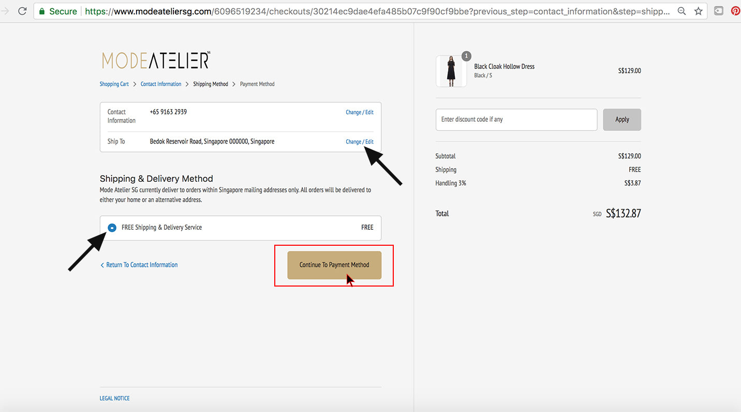Go to Shopping Cart breadcrumb
The image size is (741, 412).
(x=114, y=84)
